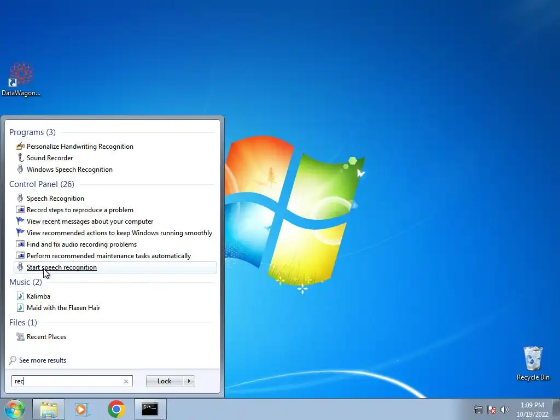Screen dimensions: 560x420
Task: Open View recommended actions to keep Windows running smoothly
Action: pos(119,232)
